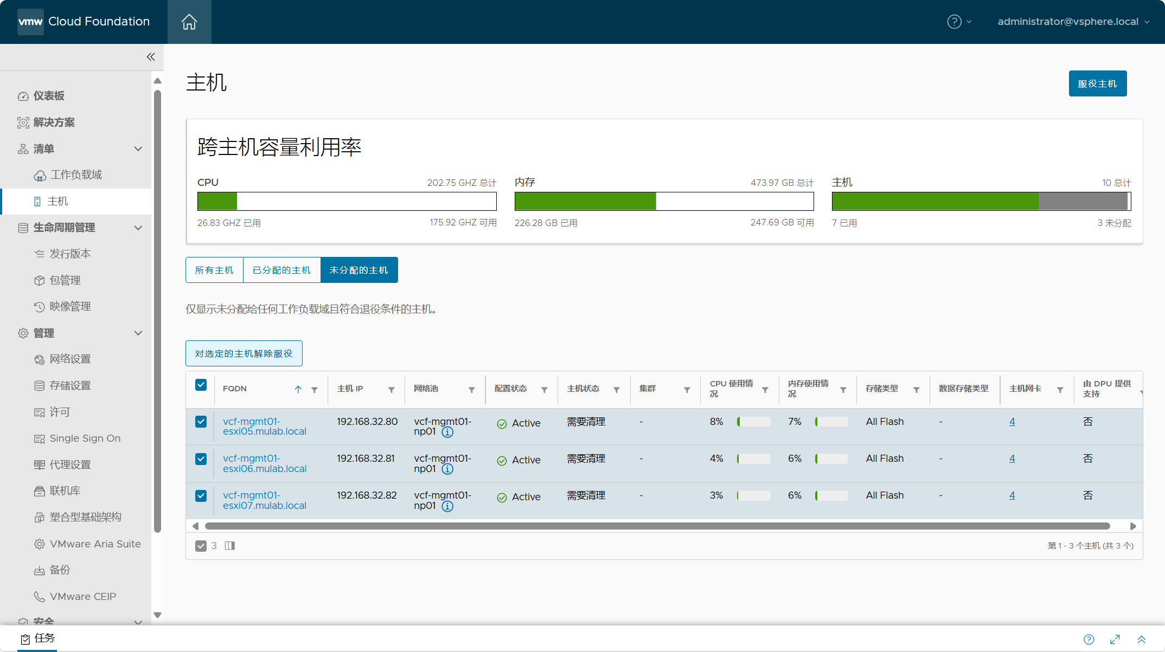1165x652 pixels.
Task: Deselect host vcf-mgmt01-esxi06 checkbox
Action: (x=201, y=459)
